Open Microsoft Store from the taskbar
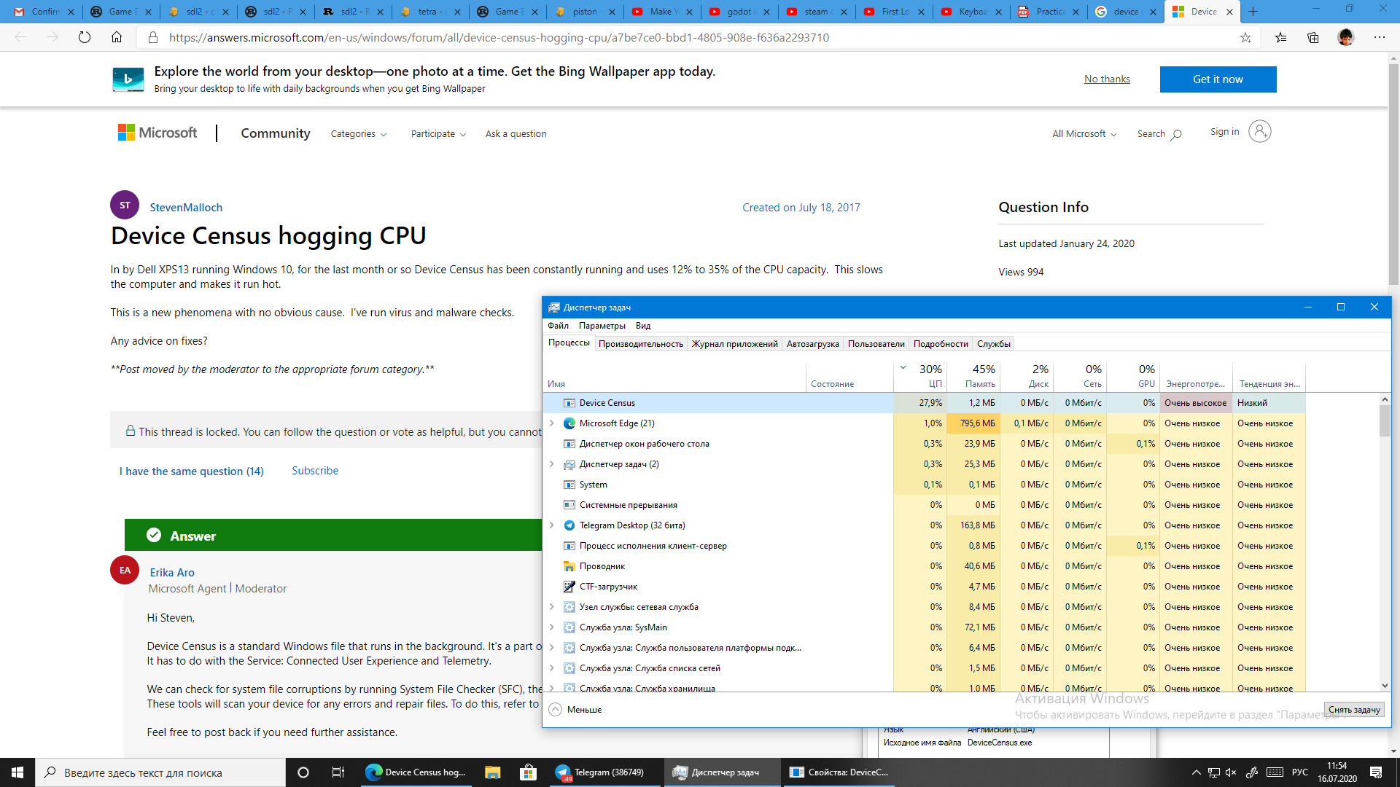This screenshot has width=1400, height=787. point(528,772)
